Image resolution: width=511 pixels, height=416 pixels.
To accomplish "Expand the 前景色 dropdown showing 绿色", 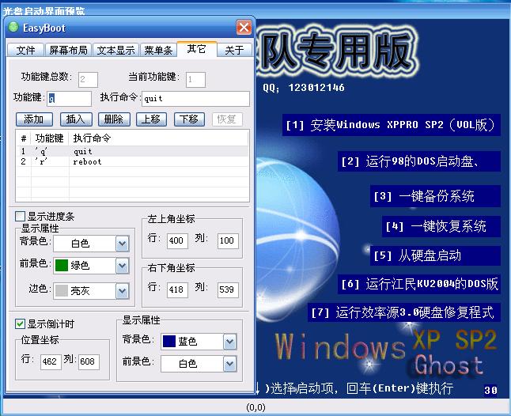I will click(122, 266).
